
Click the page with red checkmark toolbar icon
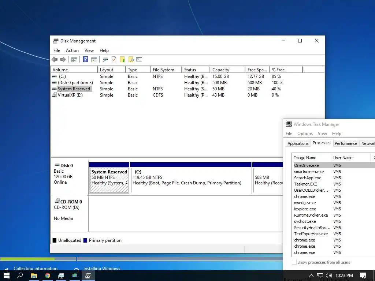(114, 59)
